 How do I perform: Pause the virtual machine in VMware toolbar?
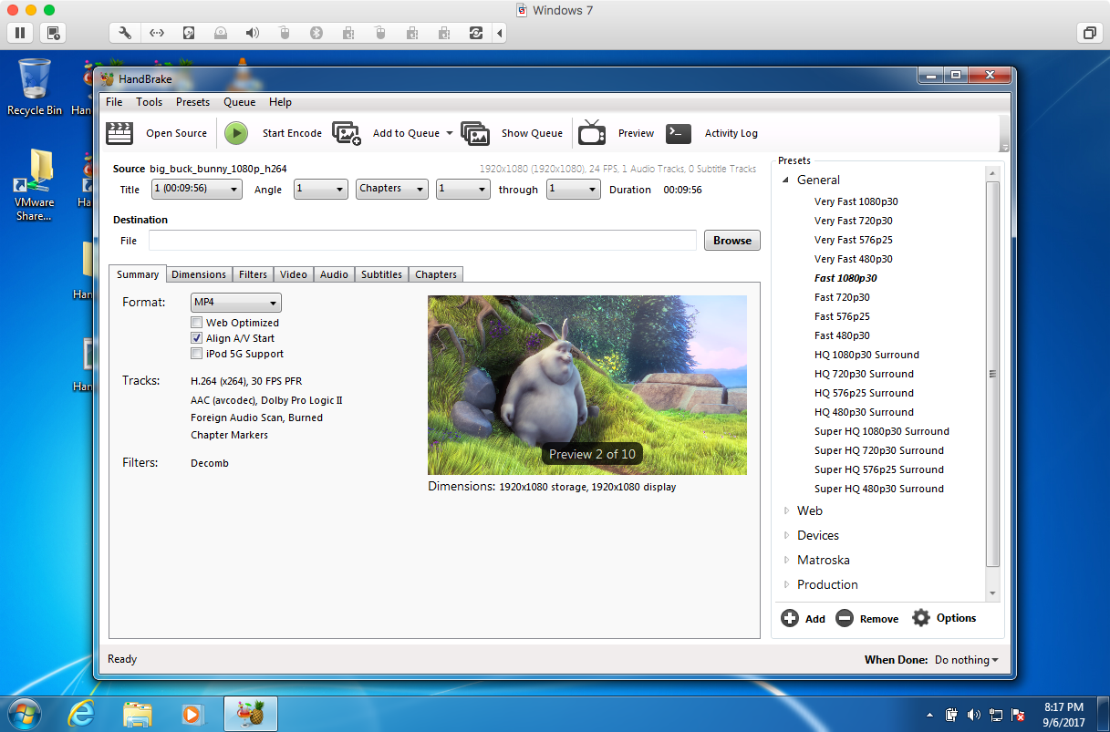pos(20,33)
